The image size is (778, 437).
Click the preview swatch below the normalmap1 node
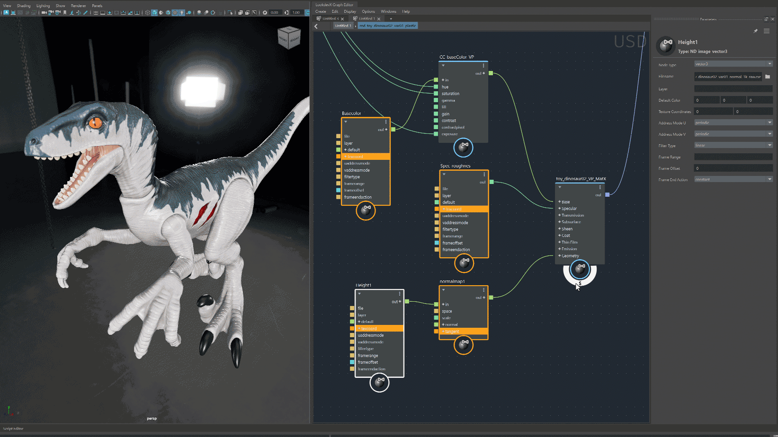(x=463, y=345)
